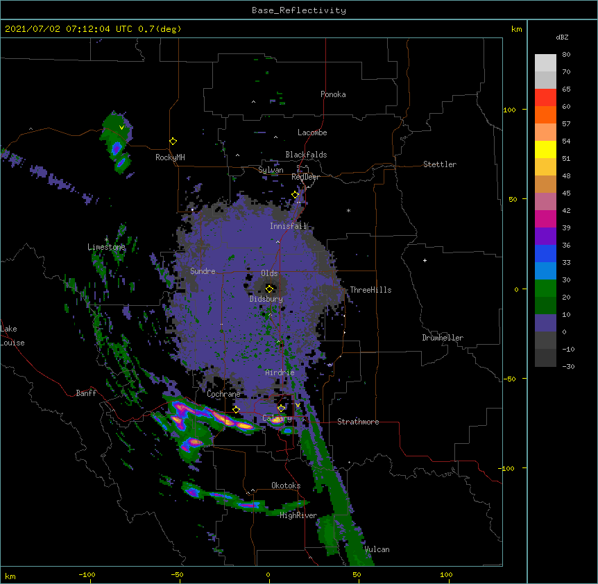Select the magenta 39-42 dBZ legend swatch

pos(545,218)
